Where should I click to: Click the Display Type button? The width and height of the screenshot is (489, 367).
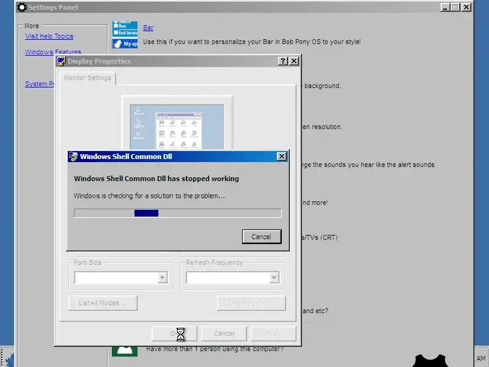click(x=251, y=303)
